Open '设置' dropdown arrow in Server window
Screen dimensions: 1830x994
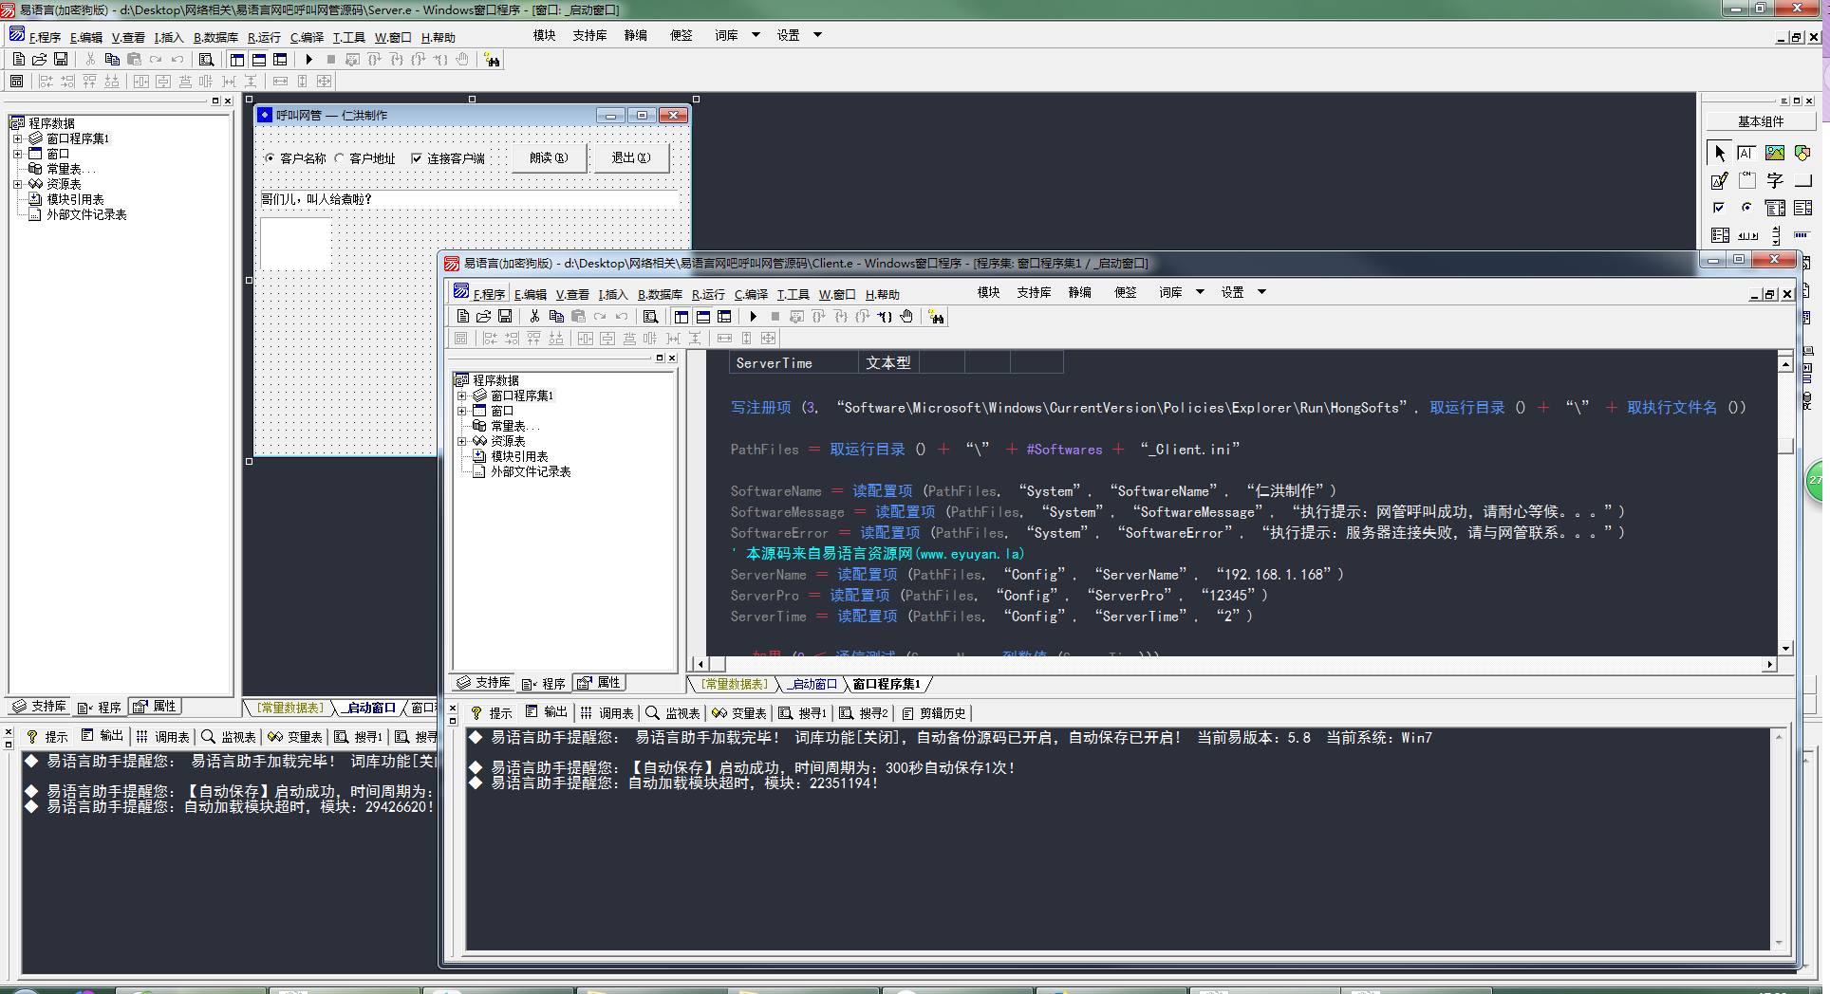[817, 35]
